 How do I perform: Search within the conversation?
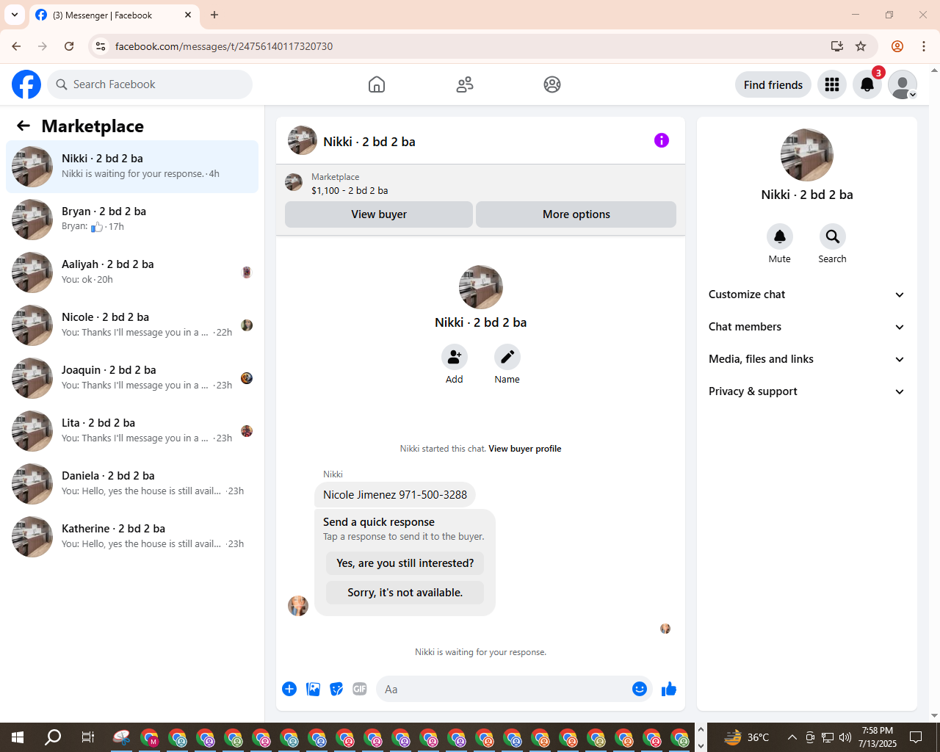pos(833,236)
